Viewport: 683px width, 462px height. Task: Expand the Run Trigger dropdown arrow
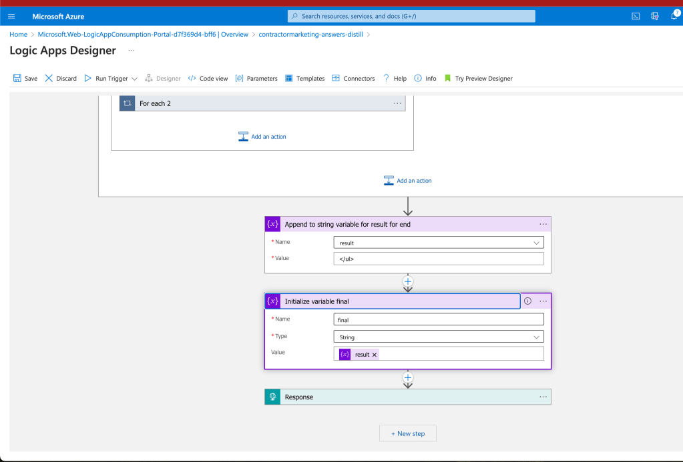click(x=135, y=79)
